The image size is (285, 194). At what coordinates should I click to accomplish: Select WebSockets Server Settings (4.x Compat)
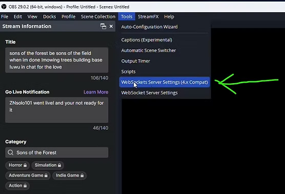165,82
